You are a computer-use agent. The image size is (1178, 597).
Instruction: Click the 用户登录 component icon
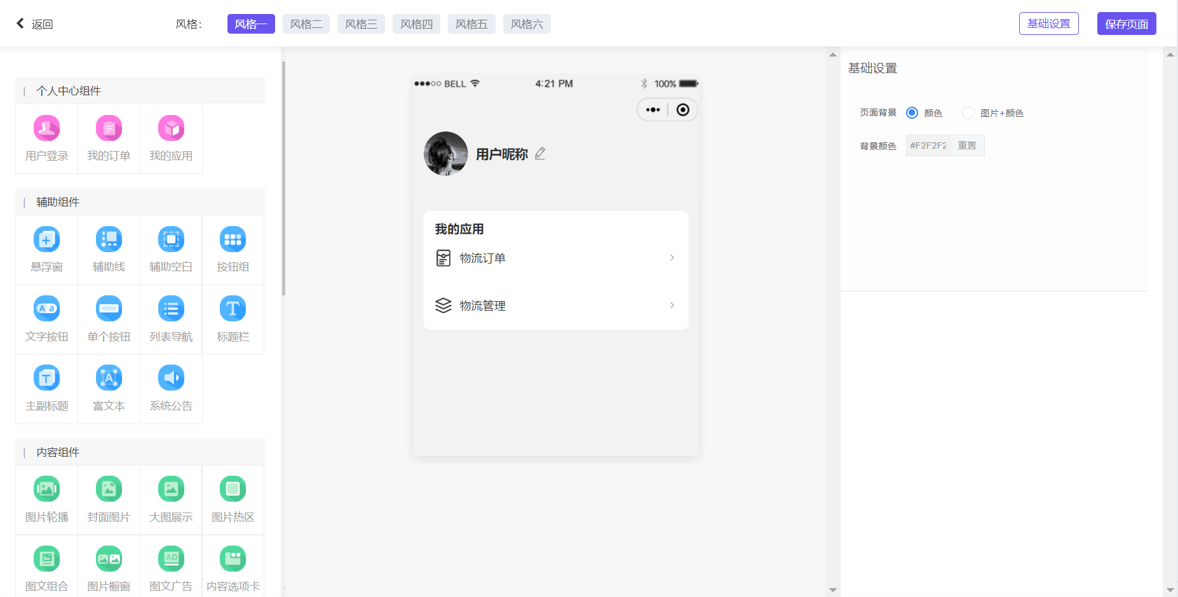click(x=46, y=129)
